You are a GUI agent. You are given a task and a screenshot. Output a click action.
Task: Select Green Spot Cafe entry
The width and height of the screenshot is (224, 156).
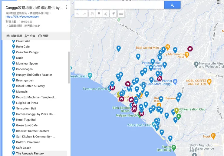point(27,125)
